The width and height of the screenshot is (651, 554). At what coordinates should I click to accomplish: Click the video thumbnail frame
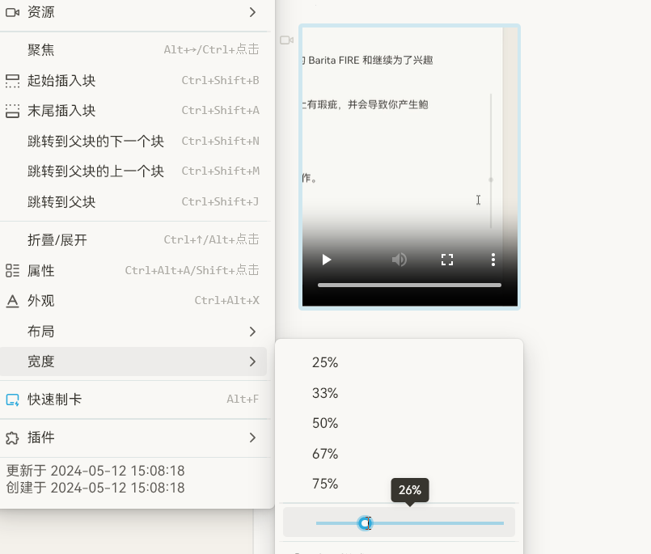click(409, 167)
